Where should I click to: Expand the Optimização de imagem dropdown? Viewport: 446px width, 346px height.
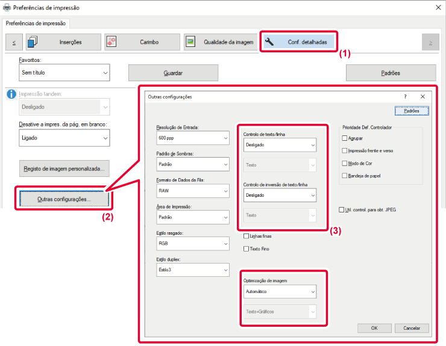click(279, 292)
